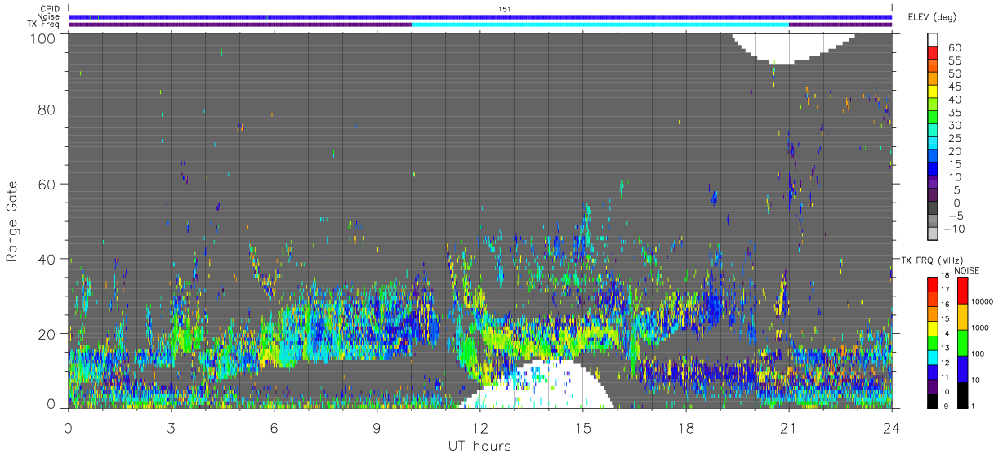
Task: Click the "100" tick on the Range Gate axis
Action: (x=43, y=38)
